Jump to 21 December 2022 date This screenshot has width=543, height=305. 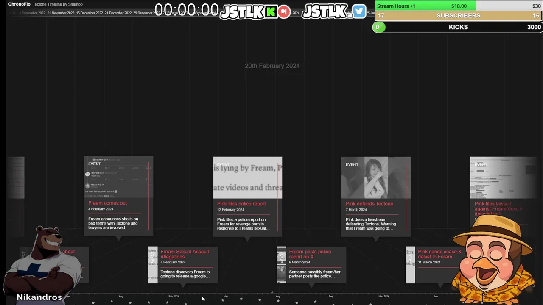pyautogui.click(x=118, y=13)
